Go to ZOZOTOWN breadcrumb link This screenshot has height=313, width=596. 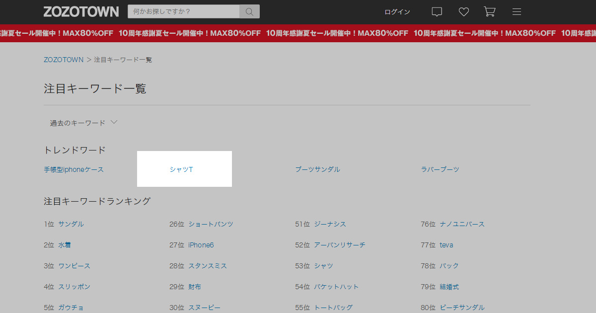(x=64, y=60)
